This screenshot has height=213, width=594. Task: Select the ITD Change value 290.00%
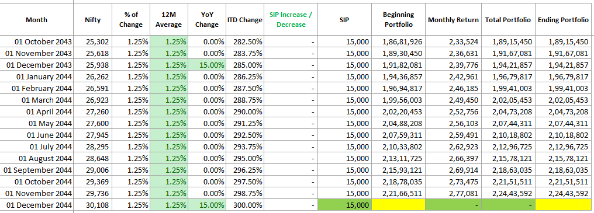245,111
